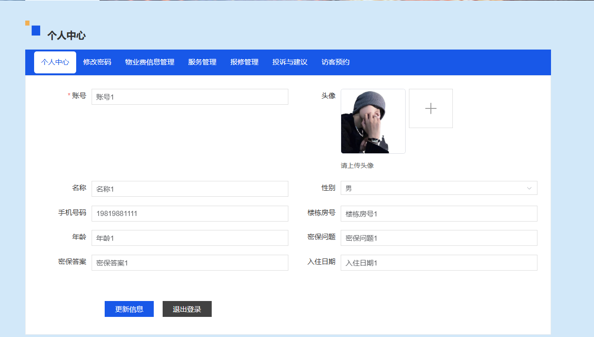Focus the 账号 input field
The width and height of the screenshot is (594, 337).
190,97
